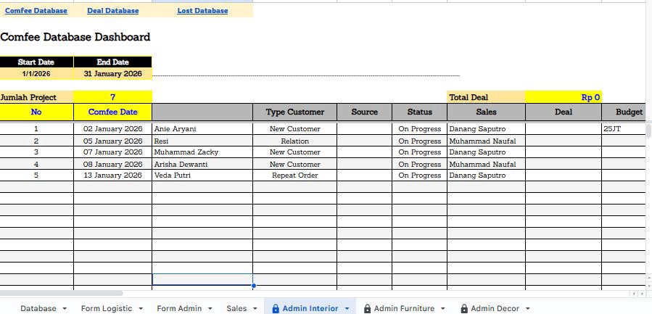Select Veda Putri's Repeat Order cell
The image size is (652, 314).
[294, 175]
